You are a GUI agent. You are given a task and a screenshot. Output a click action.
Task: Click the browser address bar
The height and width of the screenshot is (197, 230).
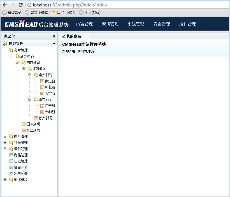[126, 5]
